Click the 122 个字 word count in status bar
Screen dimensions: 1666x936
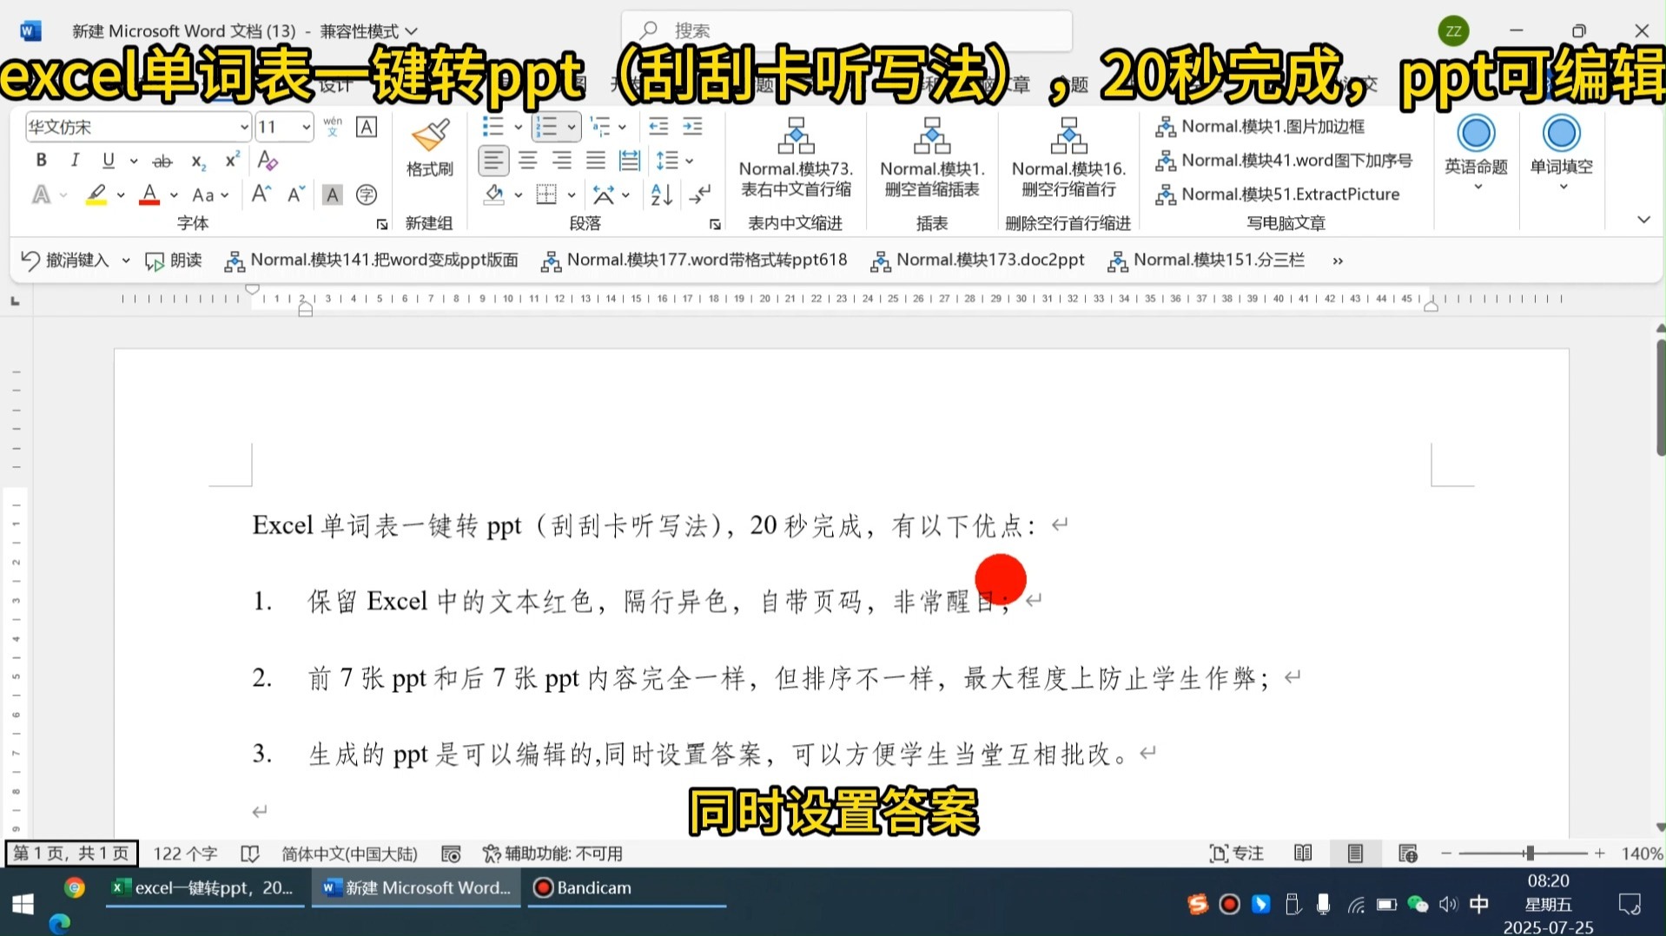pos(185,853)
